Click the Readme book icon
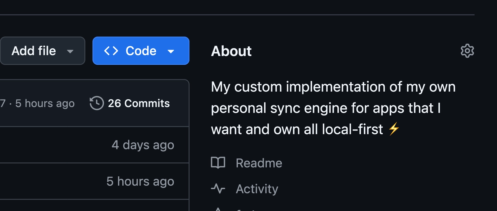 (x=218, y=163)
